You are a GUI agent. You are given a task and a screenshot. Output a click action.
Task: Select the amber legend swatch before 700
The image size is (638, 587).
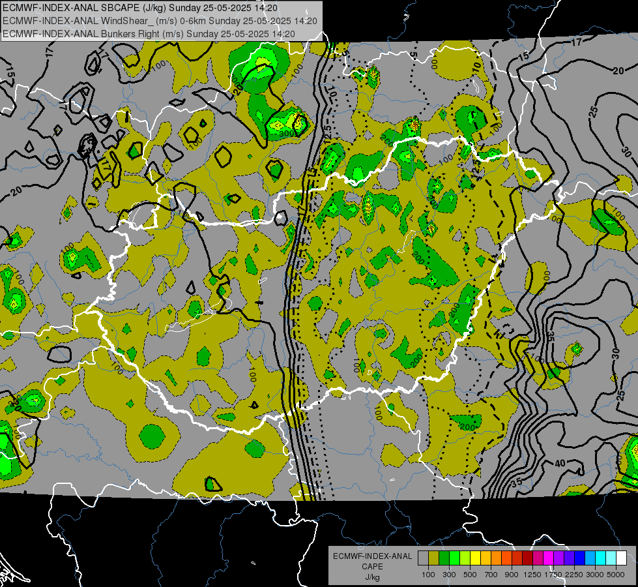point(486,558)
